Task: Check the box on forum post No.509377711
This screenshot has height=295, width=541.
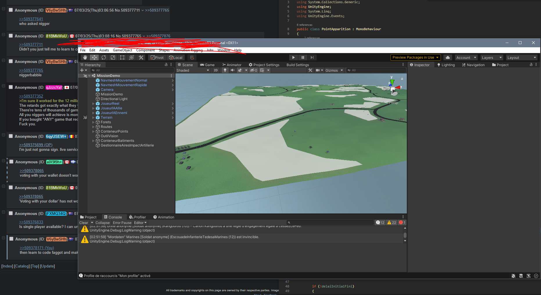Action: tap(11, 10)
